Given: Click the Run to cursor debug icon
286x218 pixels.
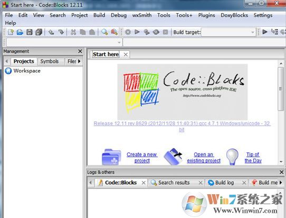Looking at the screenshot, I should click(274, 32).
